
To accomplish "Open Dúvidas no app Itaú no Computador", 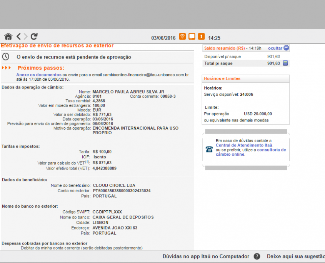I will pos(206,256).
